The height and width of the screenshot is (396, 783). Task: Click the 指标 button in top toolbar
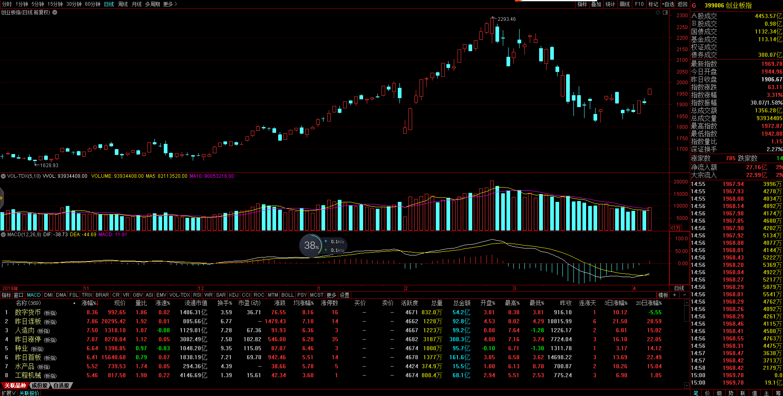click(x=582, y=4)
